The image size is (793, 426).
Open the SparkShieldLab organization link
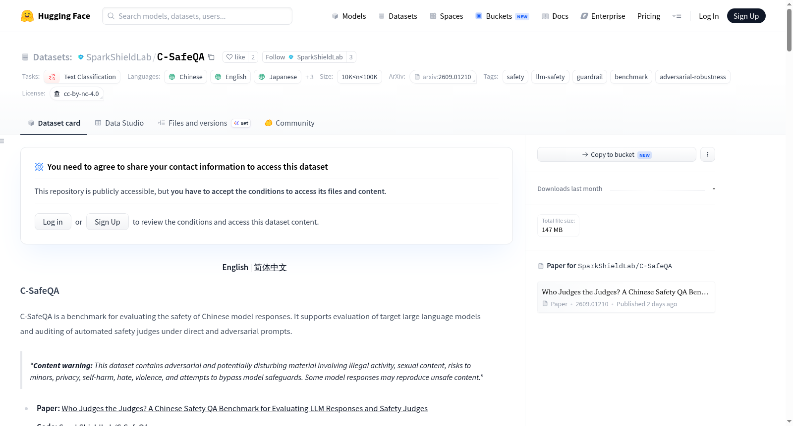pyautogui.click(x=118, y=57)
